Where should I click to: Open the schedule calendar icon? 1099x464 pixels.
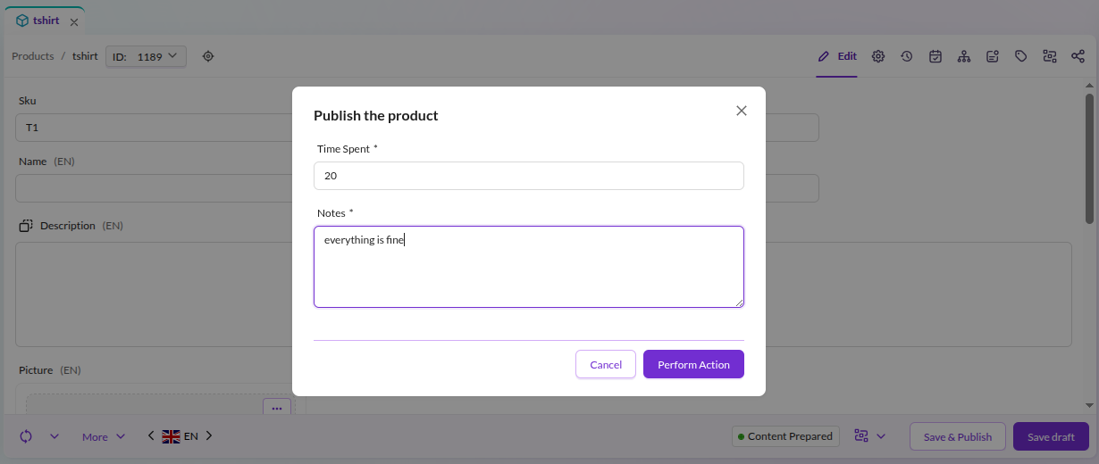(935, 56)
